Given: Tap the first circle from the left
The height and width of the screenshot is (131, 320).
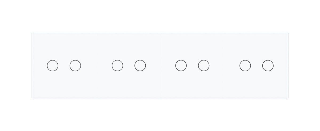Looking at the screenshot, I should pyautogui.click(x=53, y=65).
